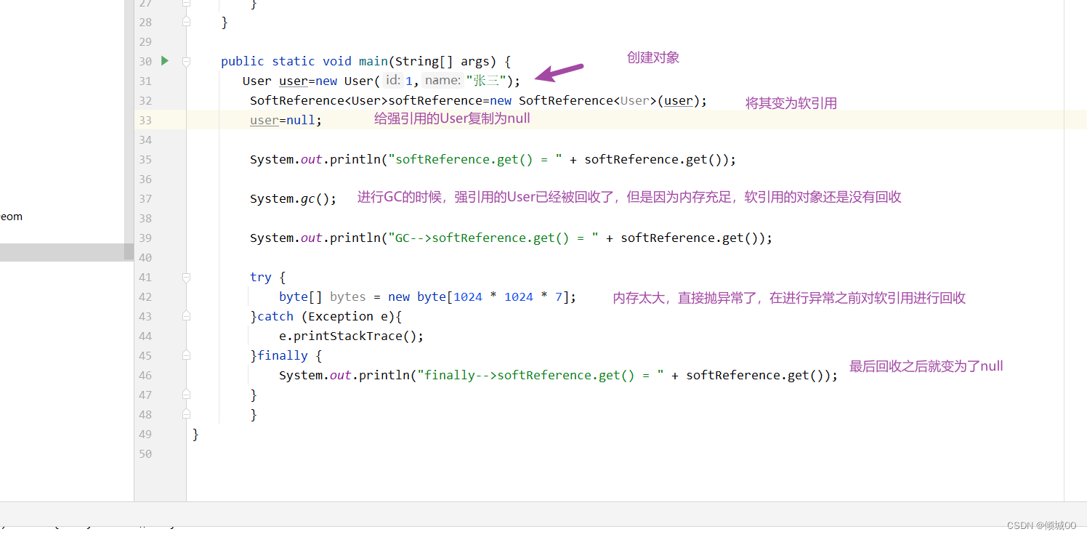The width and height of the screenshot is (1087, 537).
Task: Click the 'main' method name on line 30
Action: (x=373, y=62)
